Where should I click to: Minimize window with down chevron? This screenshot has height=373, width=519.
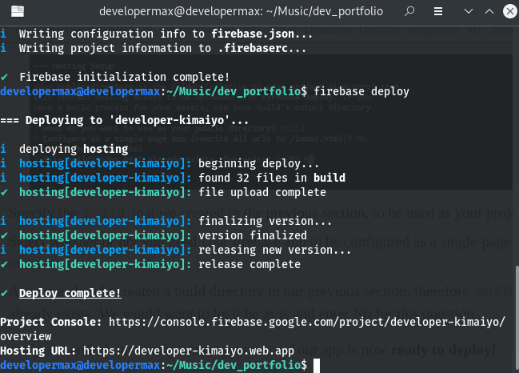pos(469,11)
